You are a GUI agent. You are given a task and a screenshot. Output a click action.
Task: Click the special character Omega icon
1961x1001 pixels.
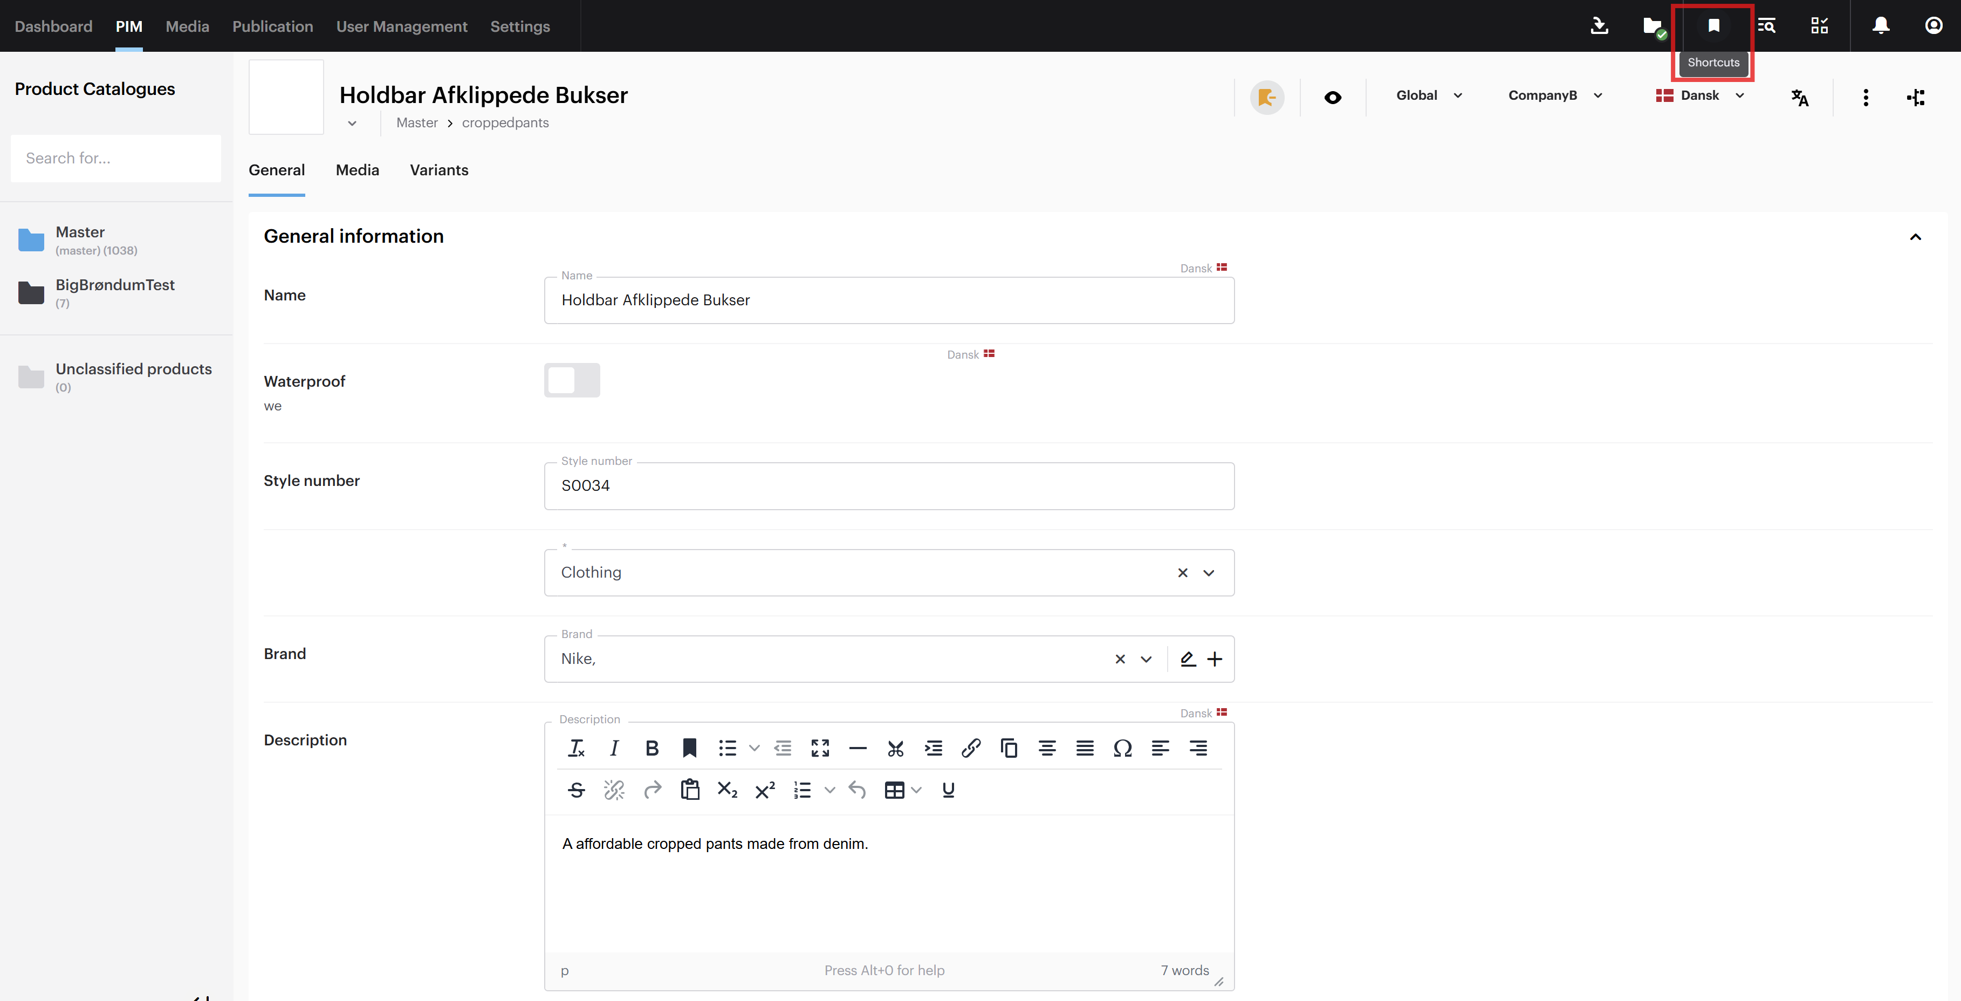(1122, 748)
